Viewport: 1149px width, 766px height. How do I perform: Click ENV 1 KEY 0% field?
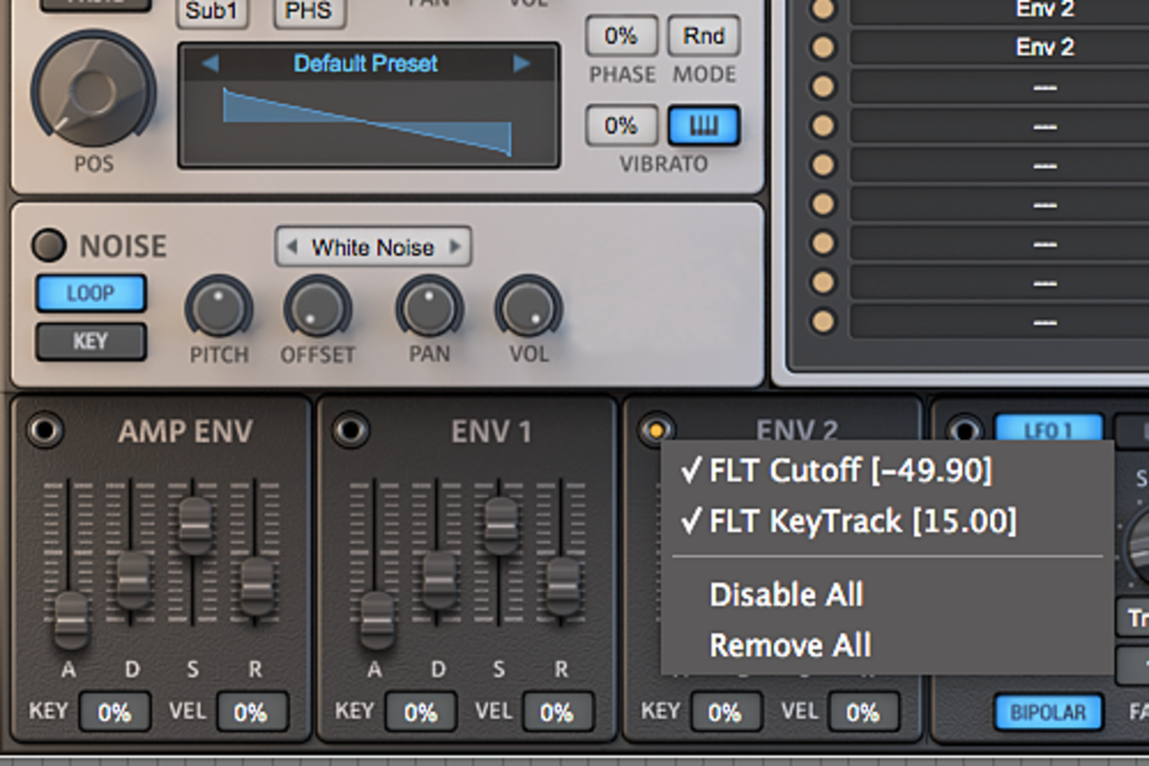(420, 712)
